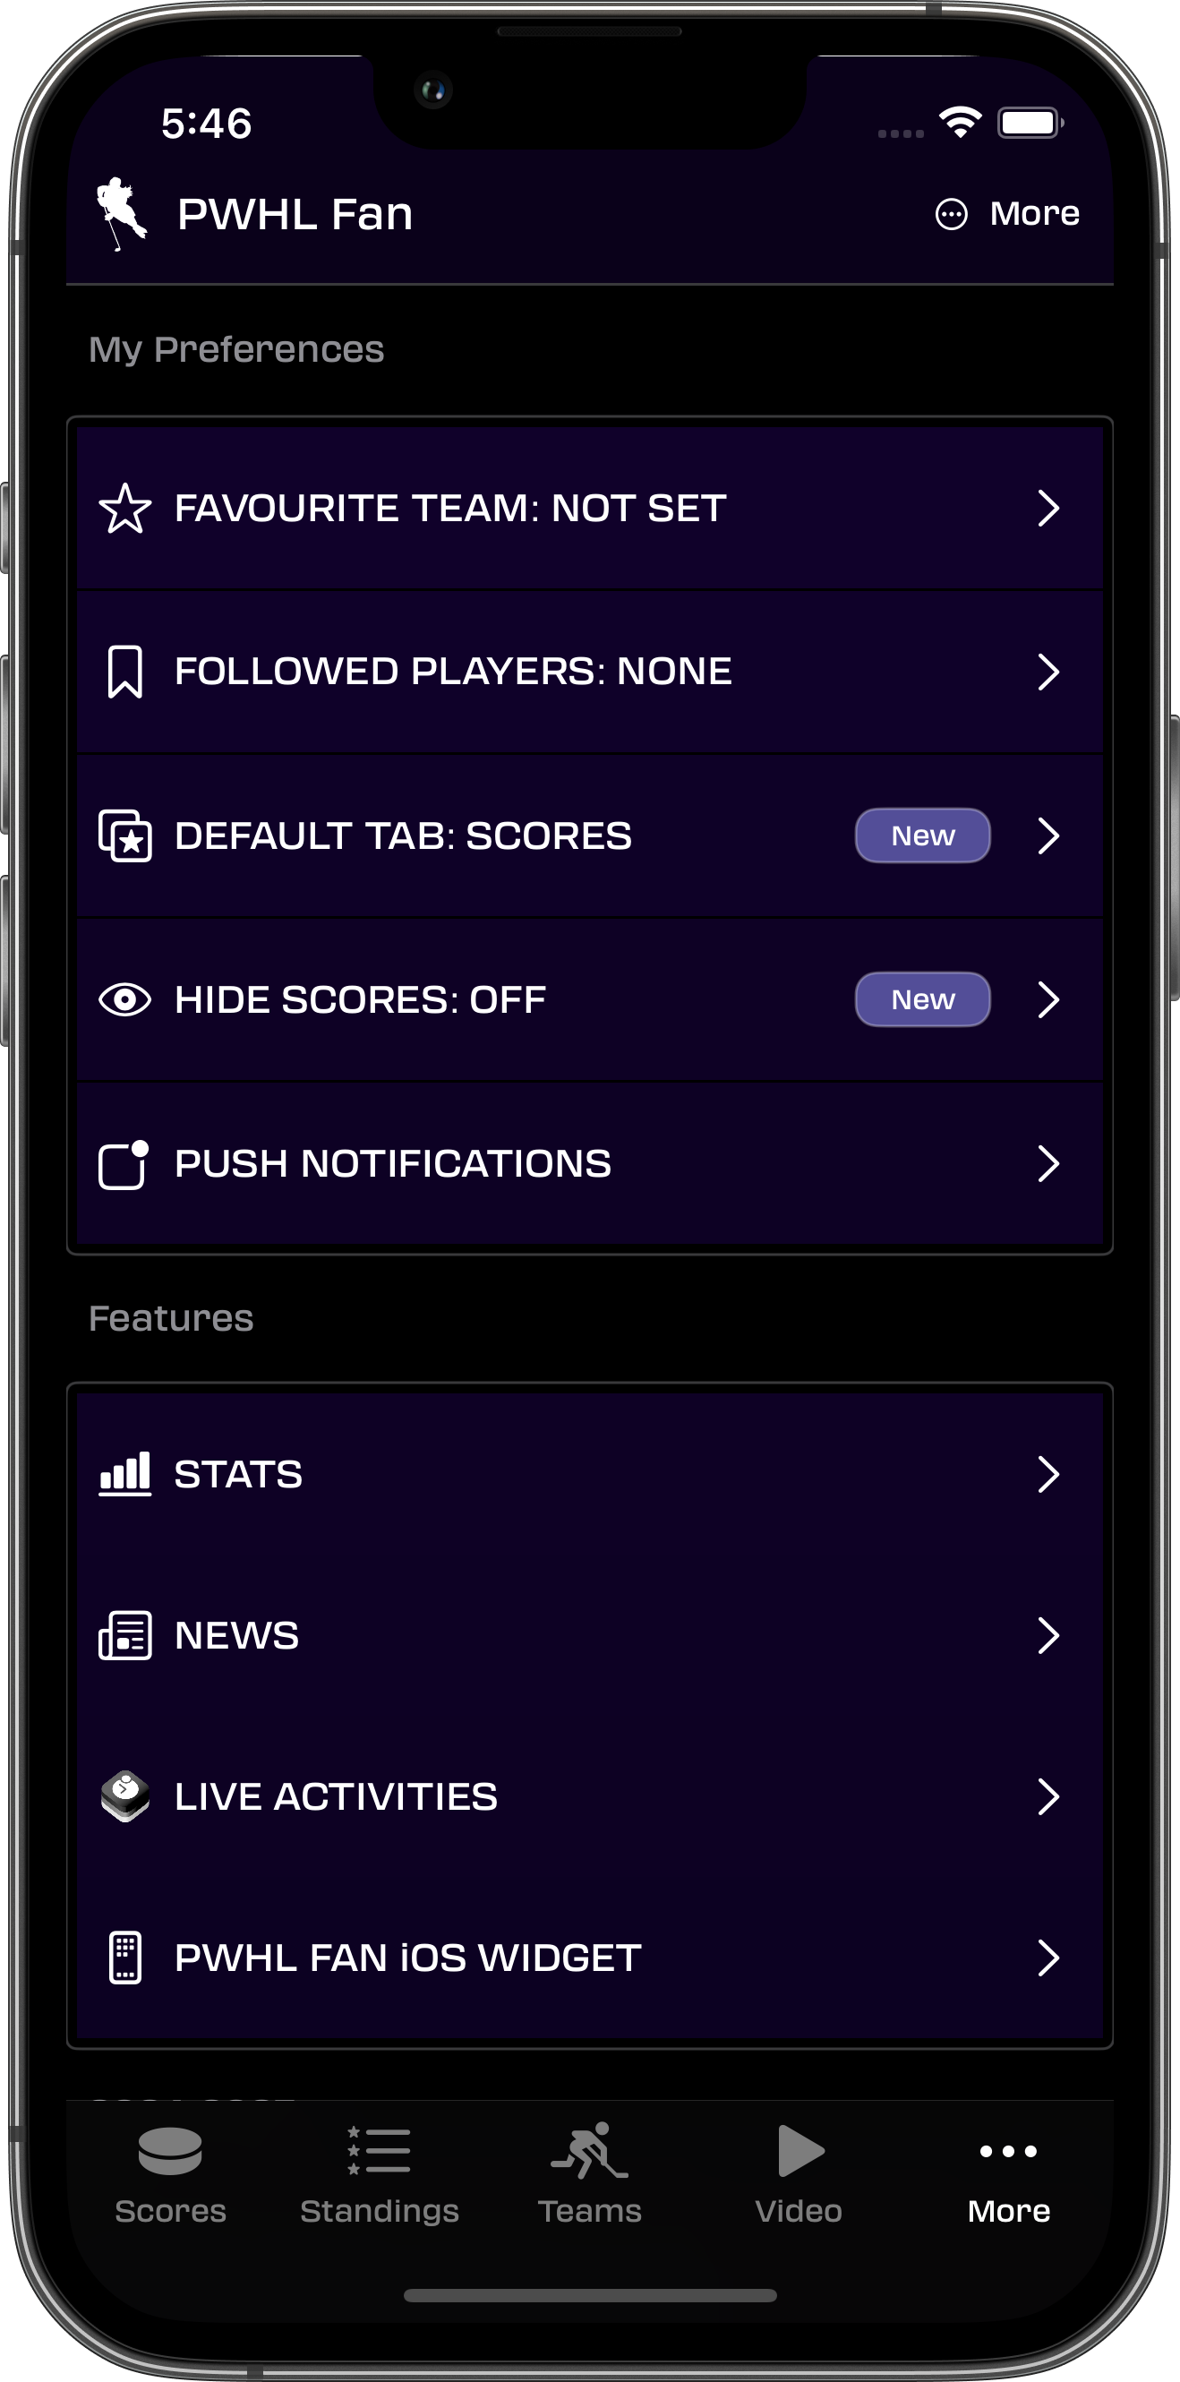Switch to the Scores tab

[x=170, y=2175]
